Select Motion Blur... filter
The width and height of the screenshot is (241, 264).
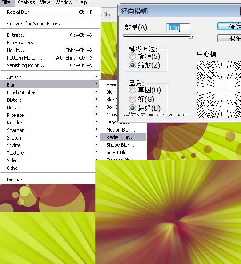(123, 130)
